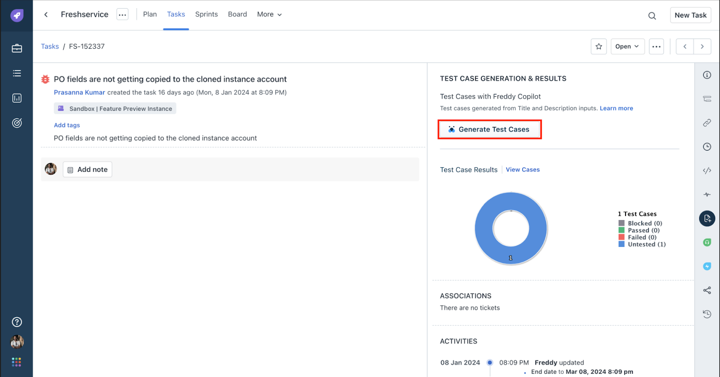Toggle Blocked (0) gray legend swatch
Screen dimensions: 720x377
pos(621,223)
